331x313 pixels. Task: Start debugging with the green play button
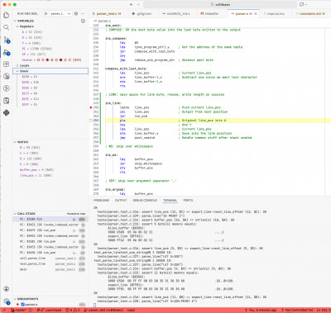click(46, 13)
